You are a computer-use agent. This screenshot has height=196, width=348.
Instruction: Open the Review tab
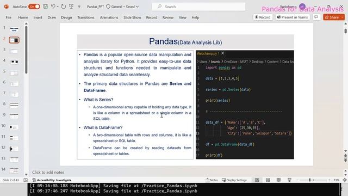(x=168, y=17)
